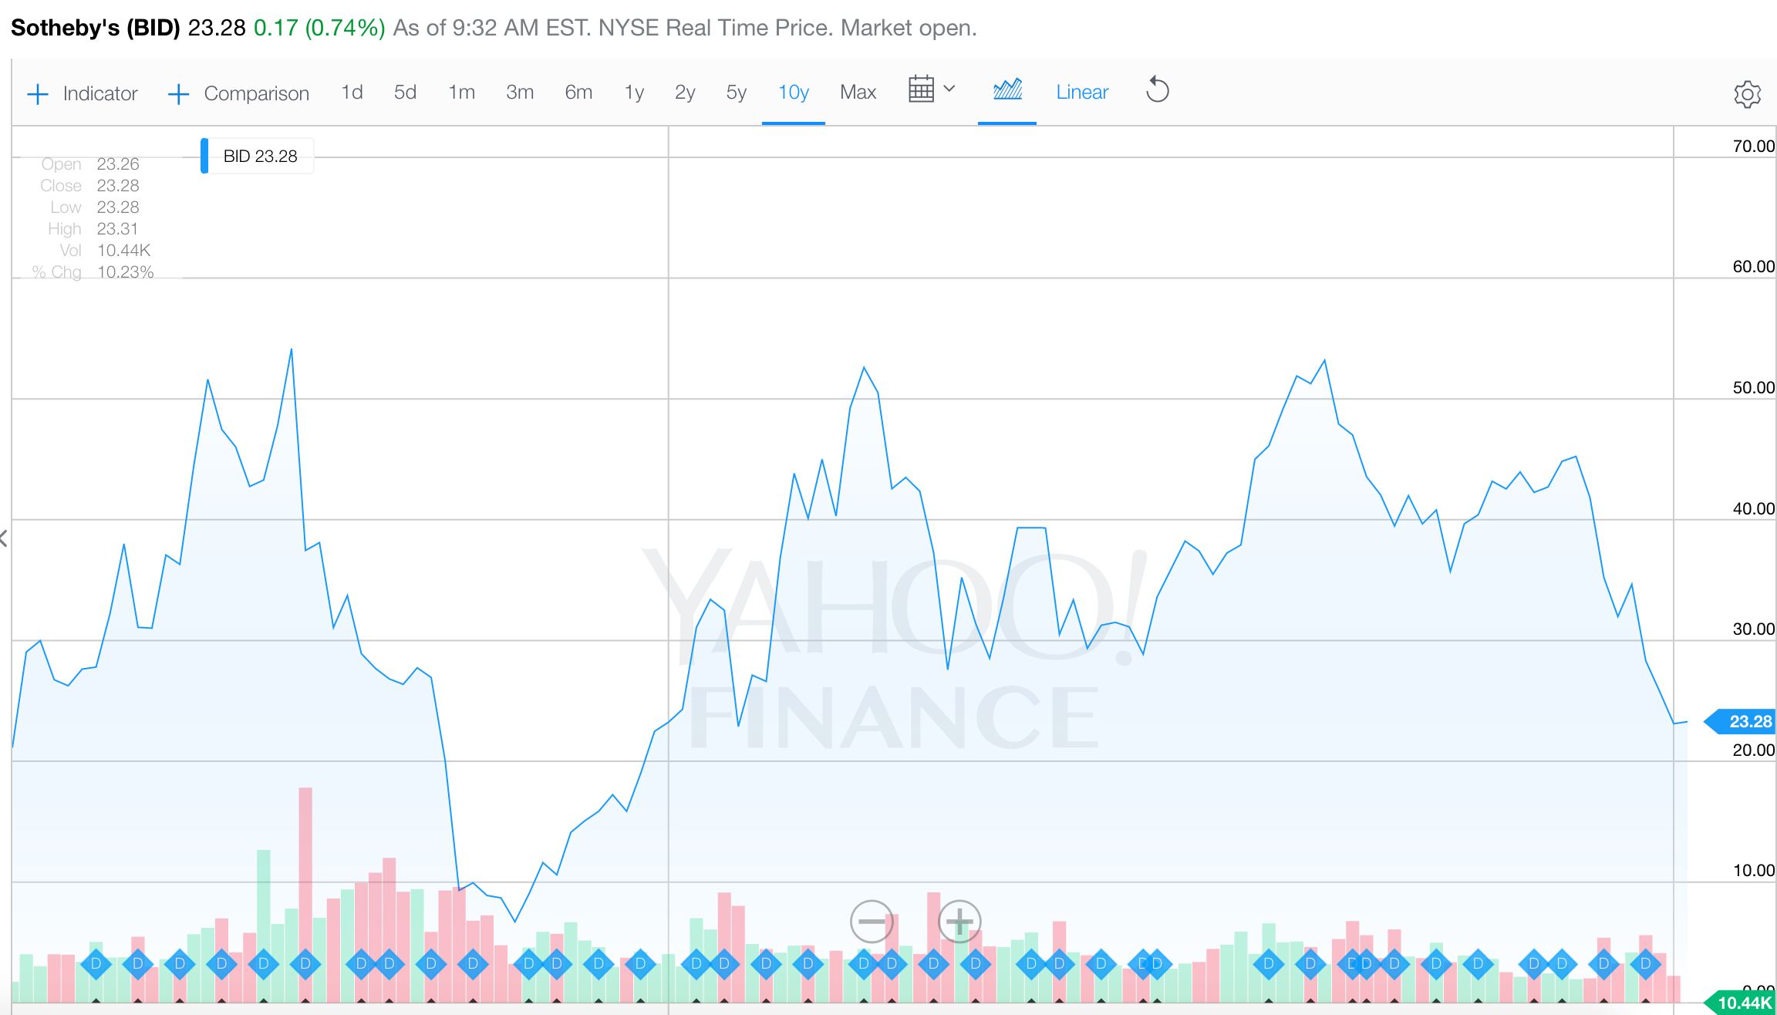Select the 2y time range
Screen dimensions: 1777x1015
tap(685, 93)
